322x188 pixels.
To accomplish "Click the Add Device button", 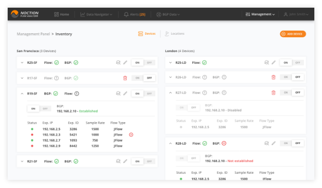I will pos(293,34).
